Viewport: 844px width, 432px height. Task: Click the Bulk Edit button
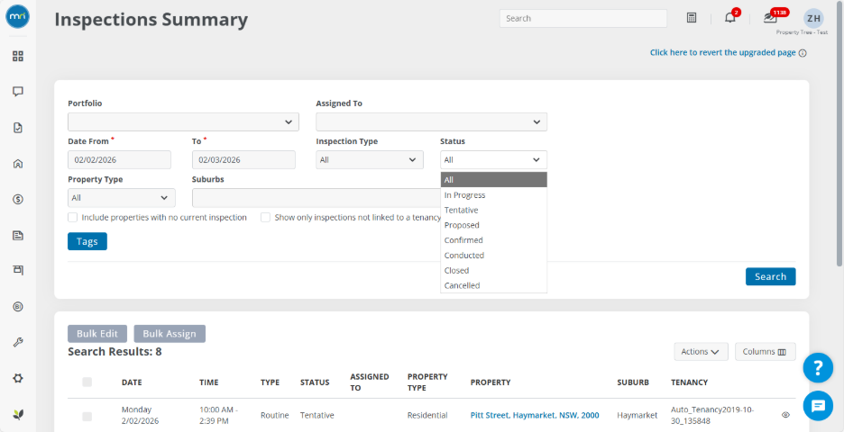coord(97,334)
